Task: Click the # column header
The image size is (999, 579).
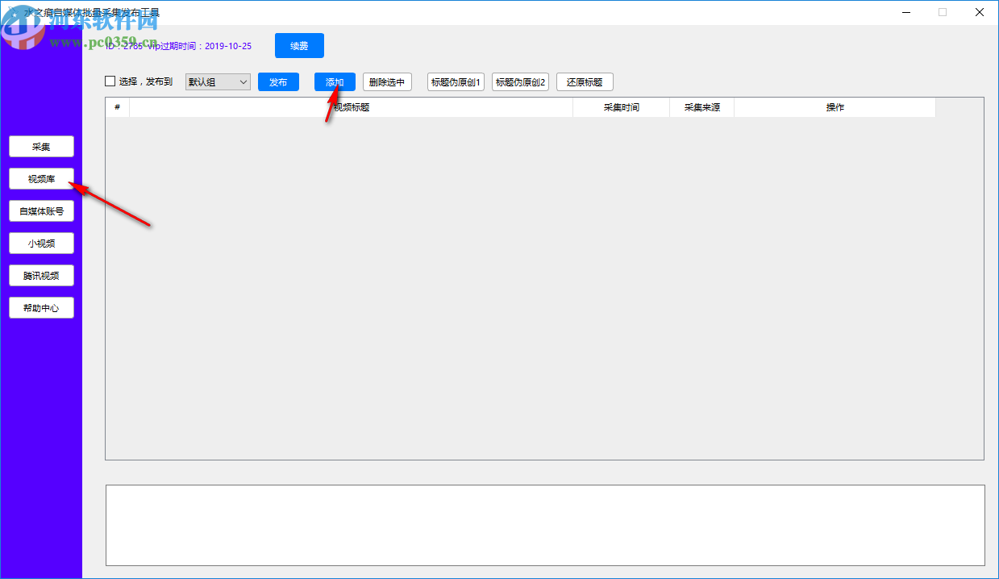Action: pos(117,107)
